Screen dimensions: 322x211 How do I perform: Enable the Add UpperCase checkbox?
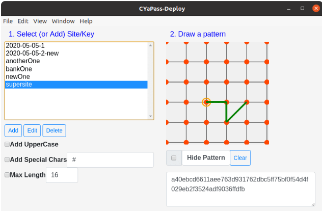[x=7, y=144]
